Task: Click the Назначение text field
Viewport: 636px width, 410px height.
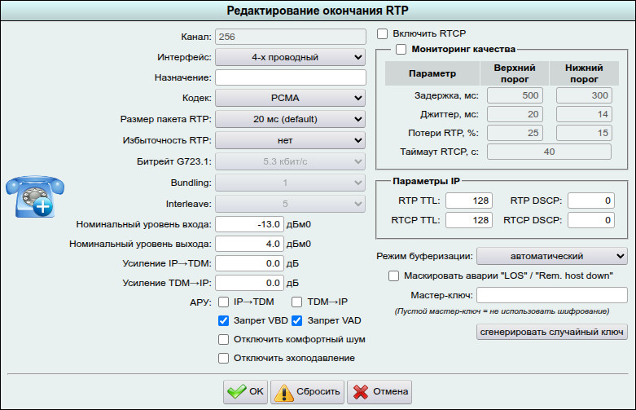Action: point(291,77)
